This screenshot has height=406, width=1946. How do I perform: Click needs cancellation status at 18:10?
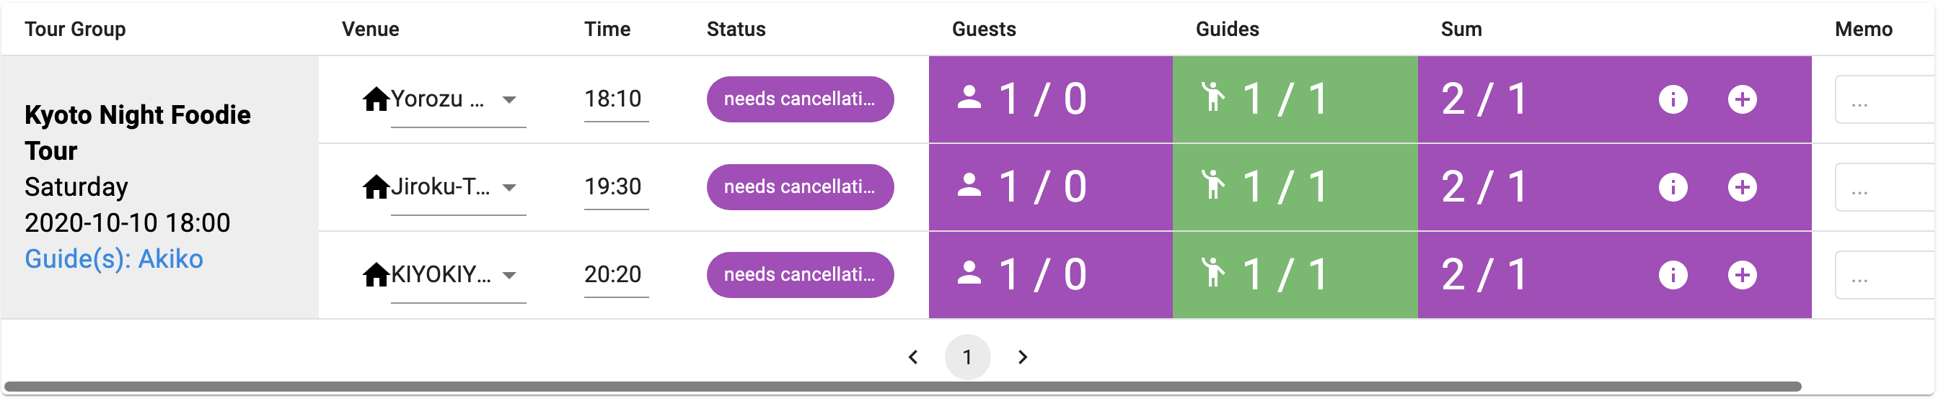[x=799, y=99]
